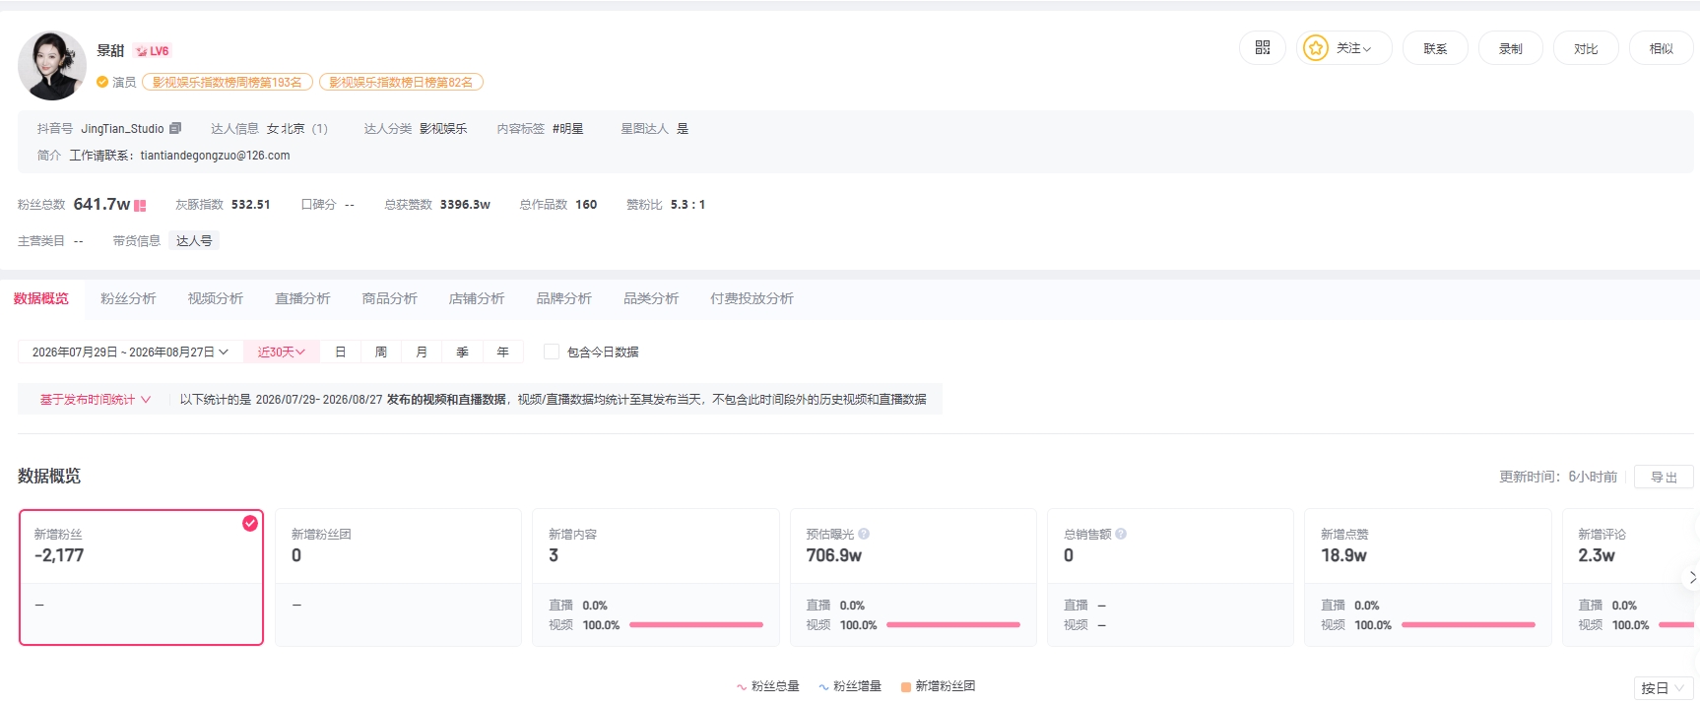1700x704 pixels.
Task: Click the 录制 button
Action: click(1511, 48)
